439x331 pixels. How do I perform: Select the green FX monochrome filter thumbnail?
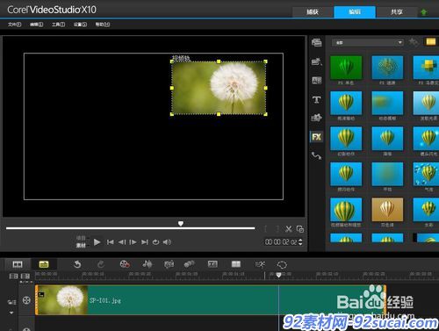coord(346,68)
